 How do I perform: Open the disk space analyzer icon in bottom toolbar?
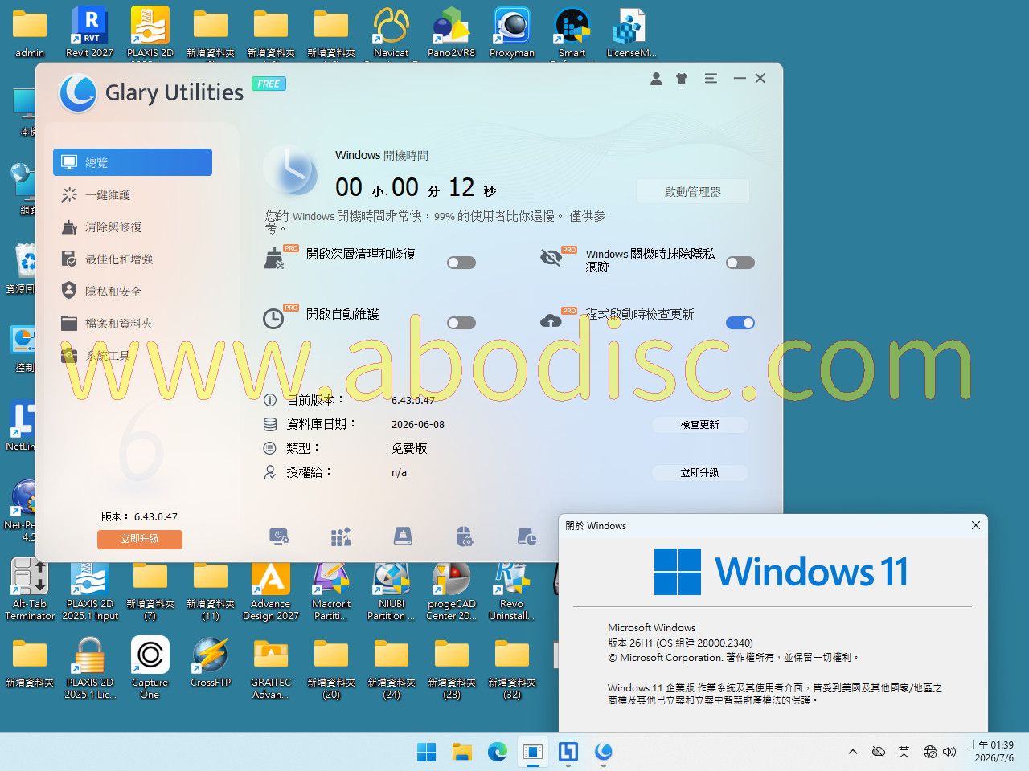[527, 536]
